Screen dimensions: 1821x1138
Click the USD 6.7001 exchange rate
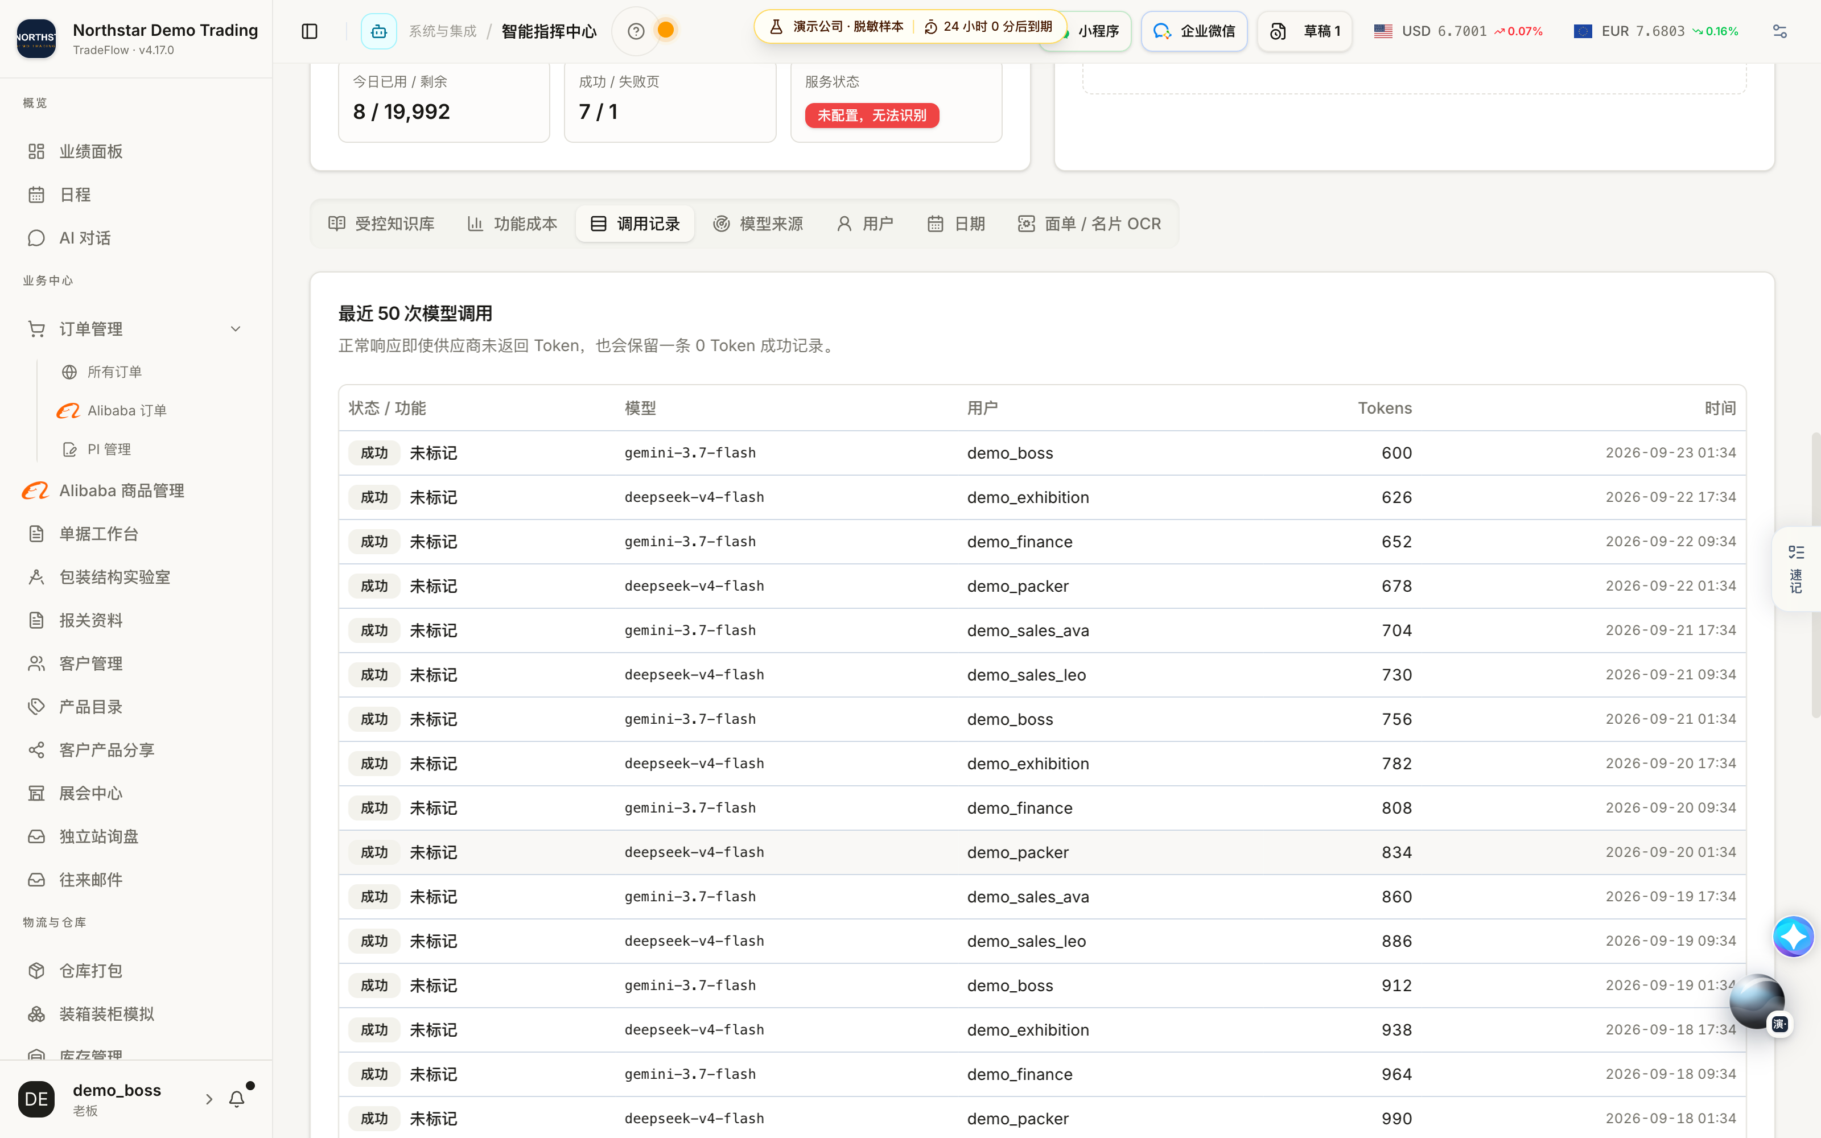pos(1457,31)
